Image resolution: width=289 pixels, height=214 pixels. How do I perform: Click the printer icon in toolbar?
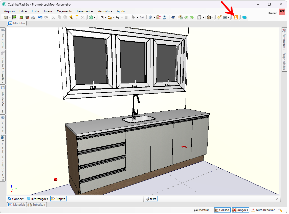(x=33, y=17)
